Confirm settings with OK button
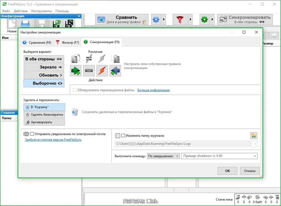 pyautogui.click(x=227, y=171)
